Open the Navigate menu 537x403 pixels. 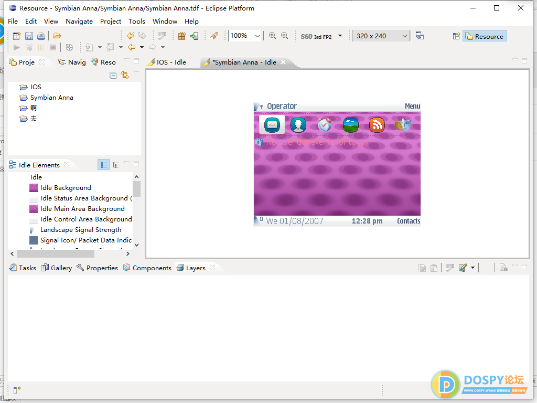point(79,21)
